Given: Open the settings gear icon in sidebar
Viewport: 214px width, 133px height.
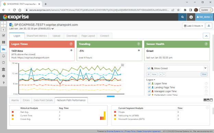Looking at the screenshot, I should (3, 76).
